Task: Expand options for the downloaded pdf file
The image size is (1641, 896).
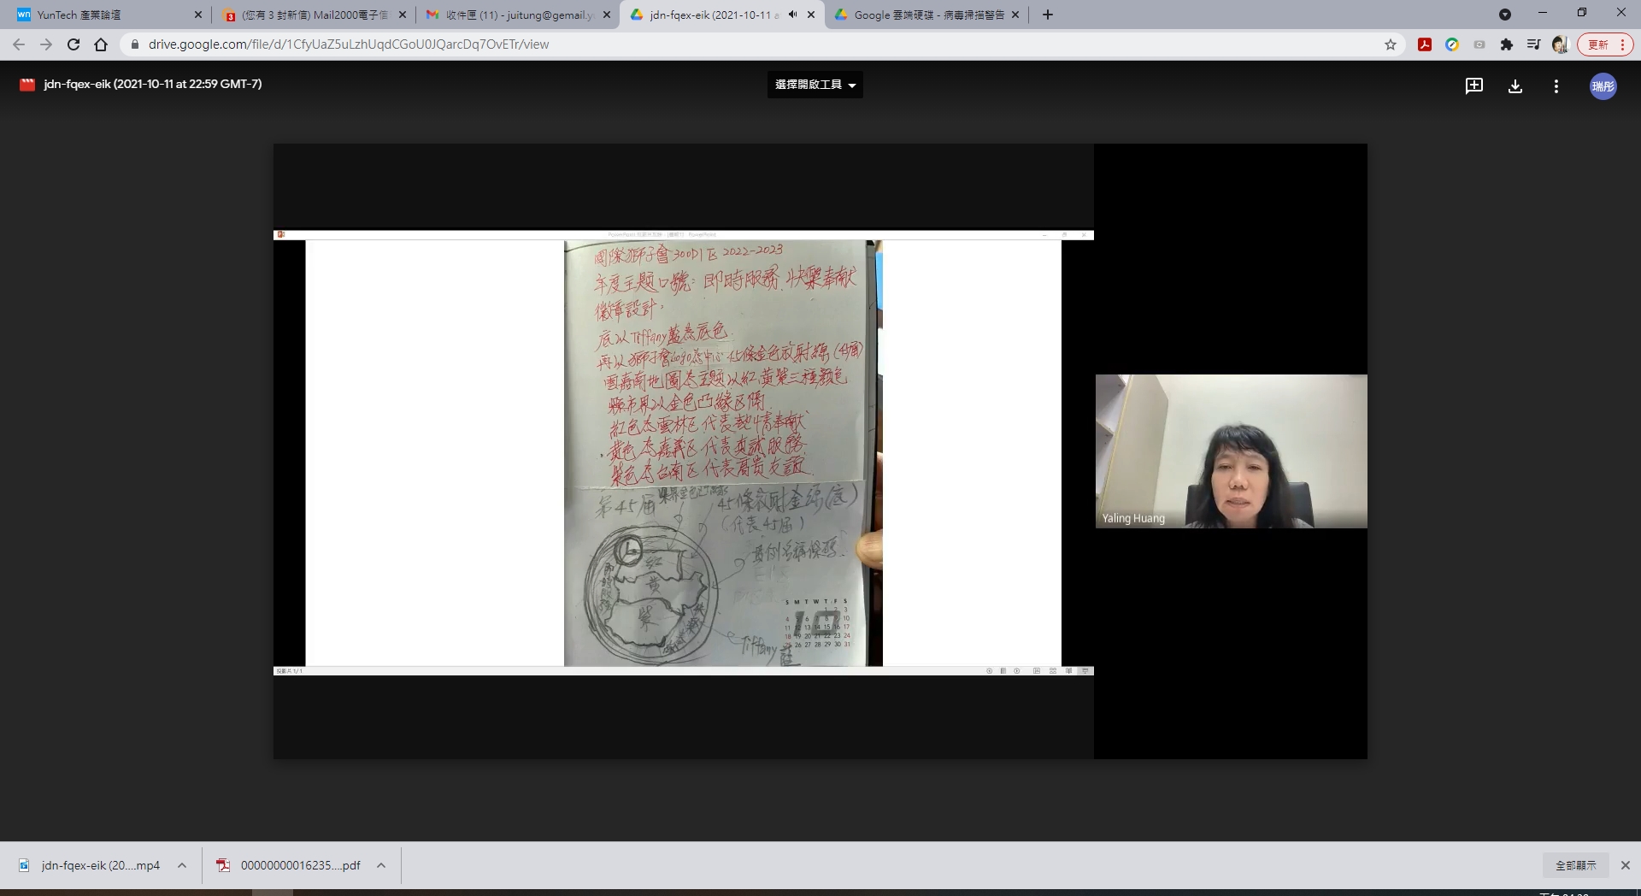Action: [381, 865]
